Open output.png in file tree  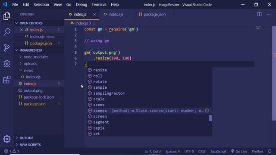pyautogui.click(x=39, y=90)
